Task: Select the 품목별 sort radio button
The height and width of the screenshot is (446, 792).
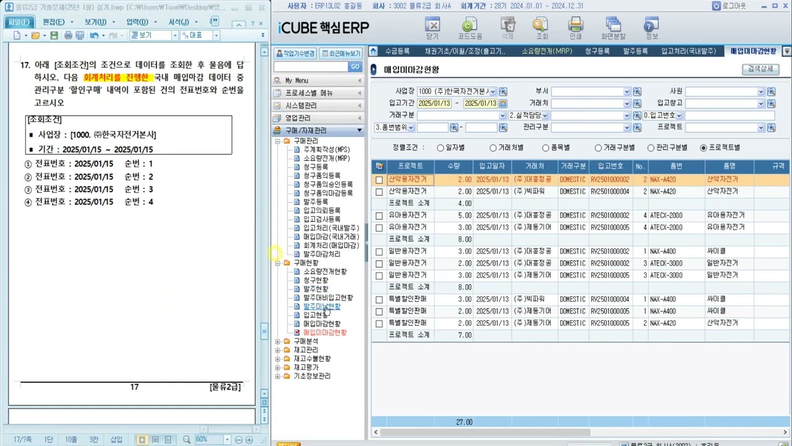Action: click(x=546, y=148)
